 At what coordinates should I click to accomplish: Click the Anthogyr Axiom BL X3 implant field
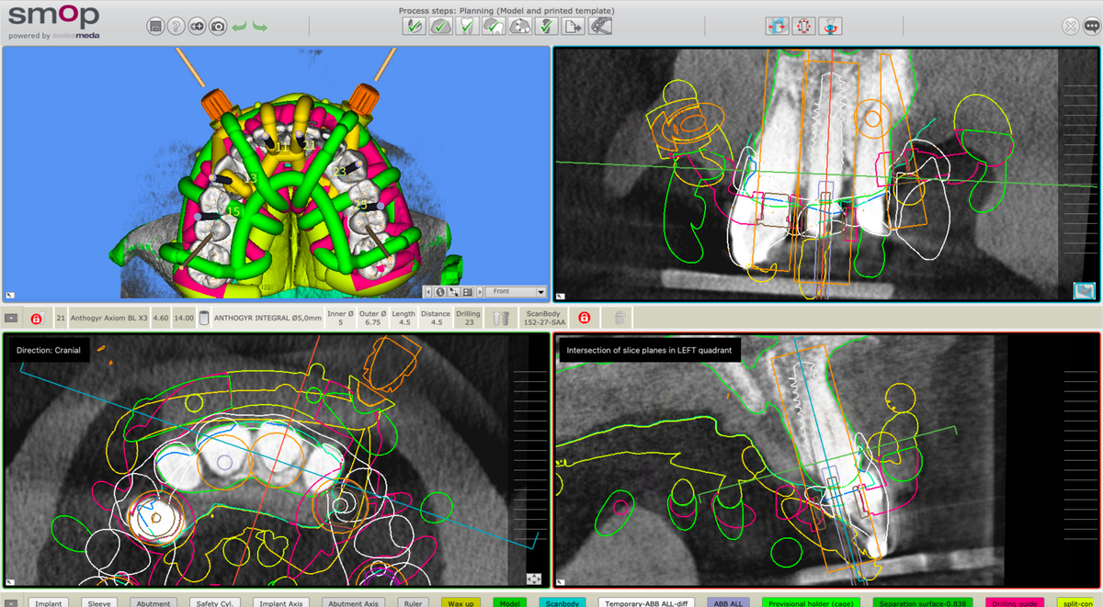[108, 319]
